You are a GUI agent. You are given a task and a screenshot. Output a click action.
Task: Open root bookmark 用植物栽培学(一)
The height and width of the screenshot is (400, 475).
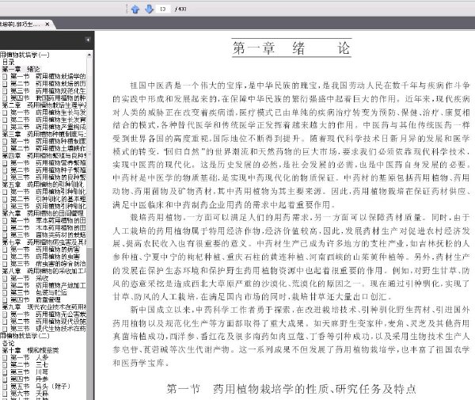click(25, 55)
